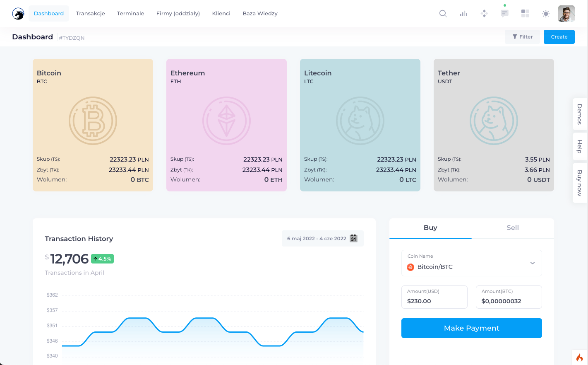Switch to the Sell tab
This screenshot has height=365, width=588.
(513, 228)
